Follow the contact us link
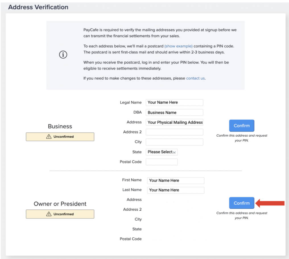The image size is (289, 259). tap(195, 78)
